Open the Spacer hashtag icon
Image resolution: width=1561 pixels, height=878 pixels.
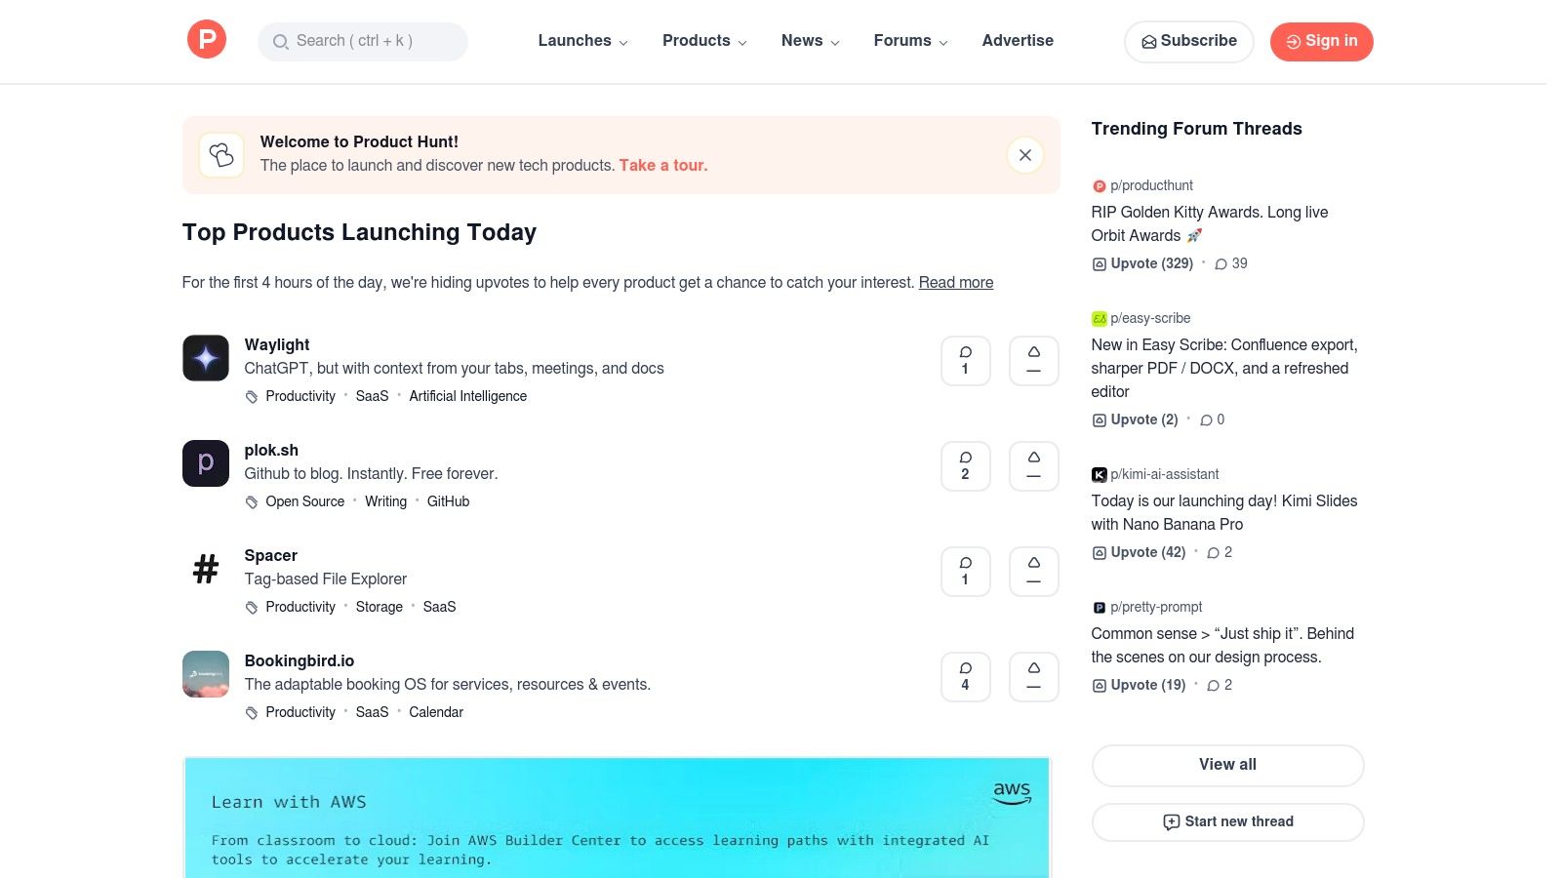tap(206, 569)
